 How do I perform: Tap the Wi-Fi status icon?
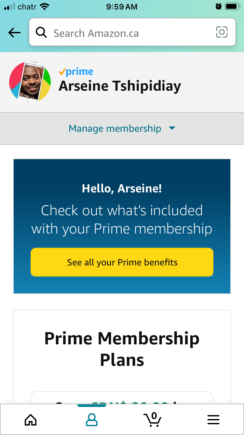(x=44, y=7)
